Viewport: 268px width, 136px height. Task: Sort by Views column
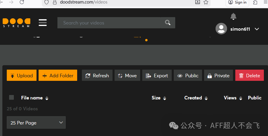coord(230,98)
